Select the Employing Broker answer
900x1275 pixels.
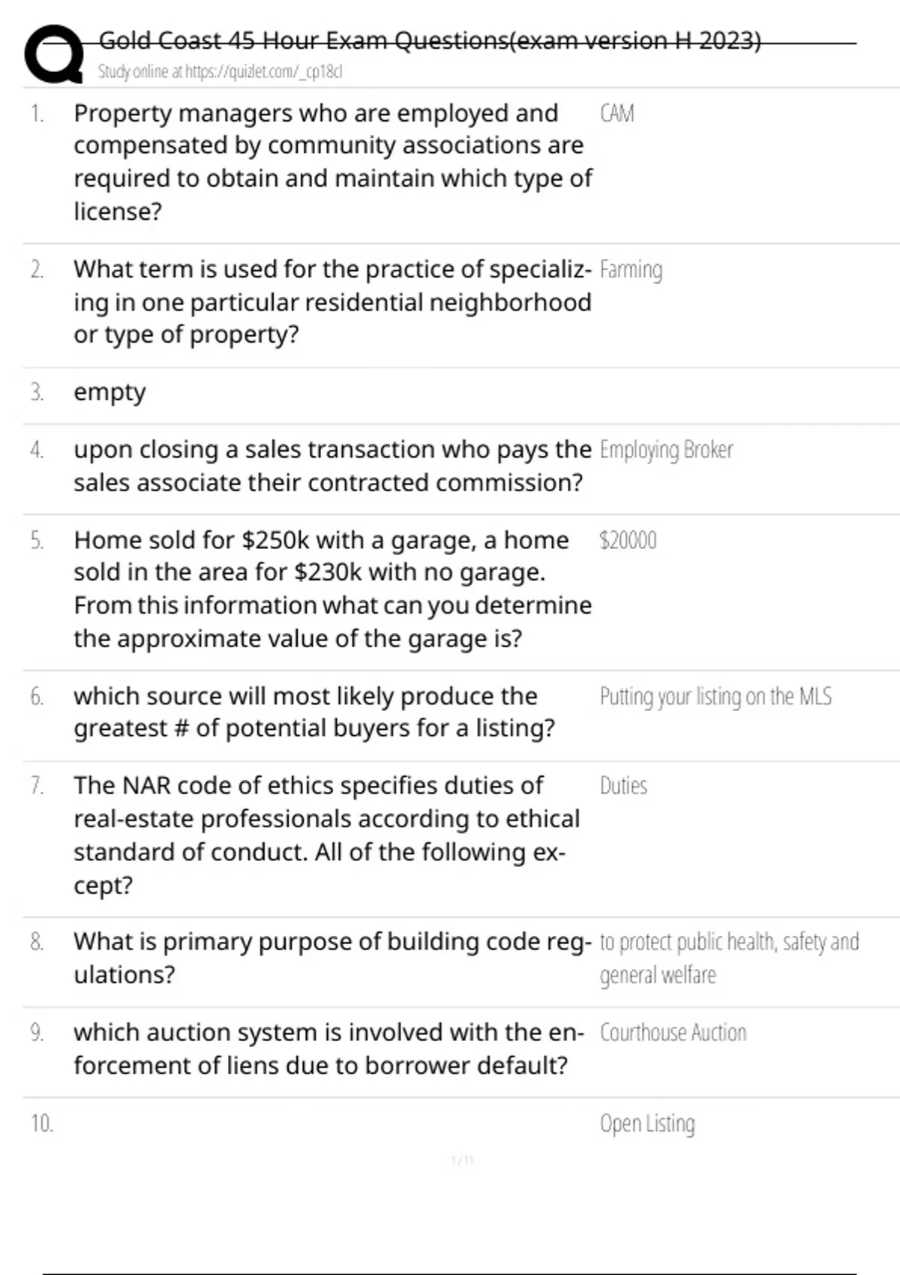tap(667, 450)
